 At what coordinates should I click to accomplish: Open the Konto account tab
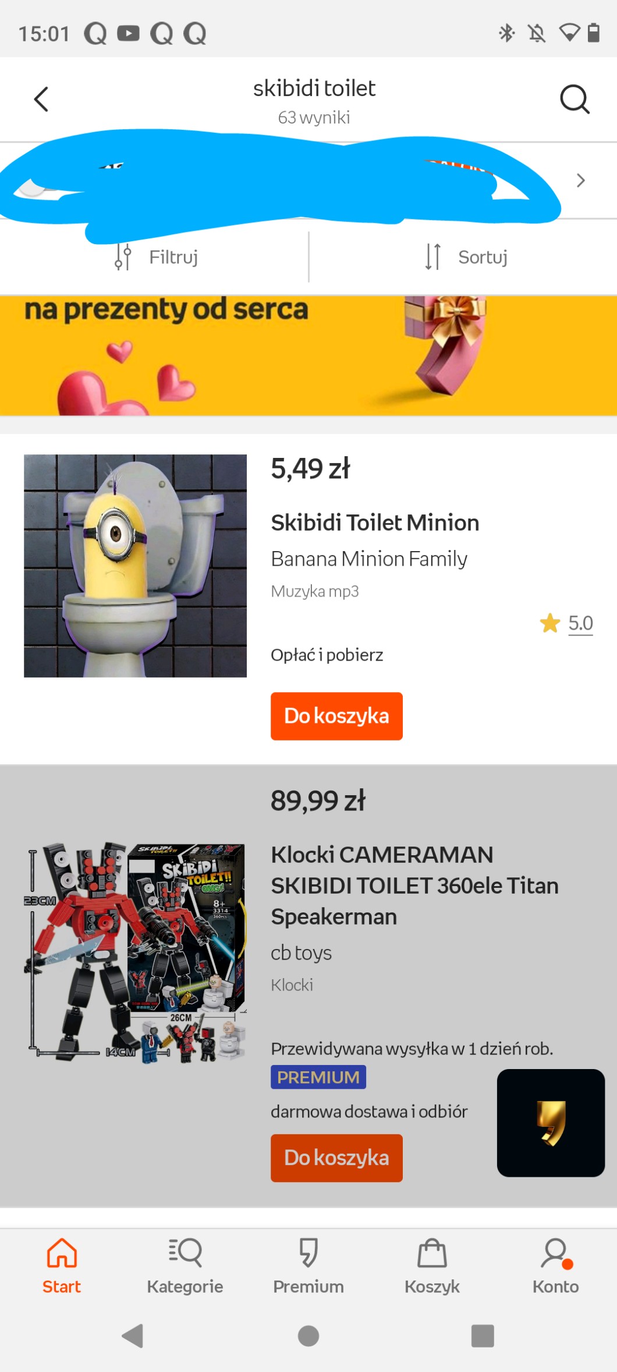point(555,1264)
